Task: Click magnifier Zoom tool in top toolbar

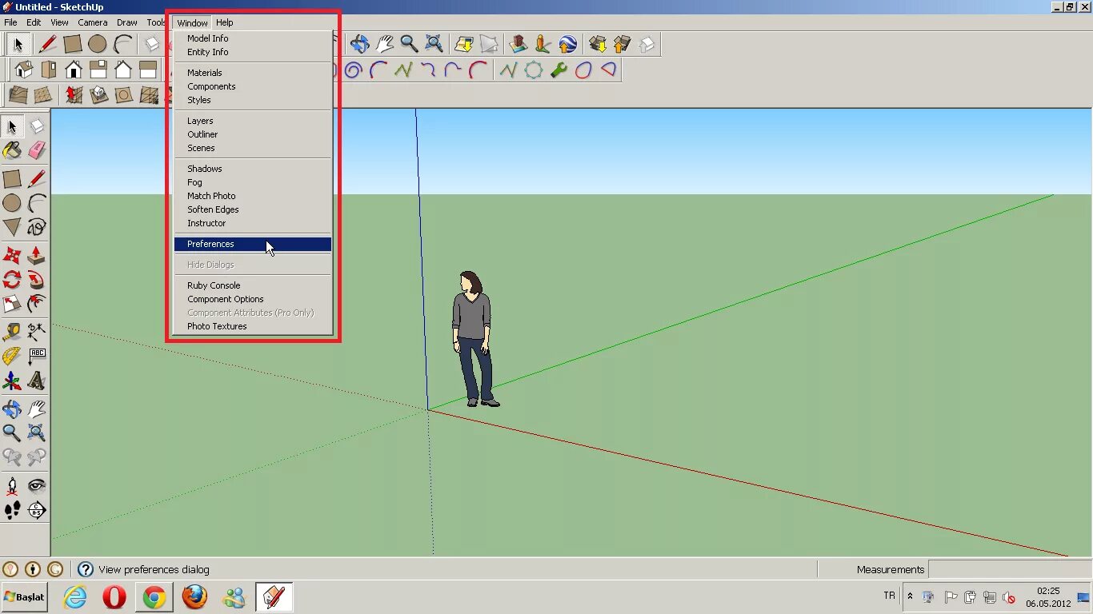Action: 409,44
